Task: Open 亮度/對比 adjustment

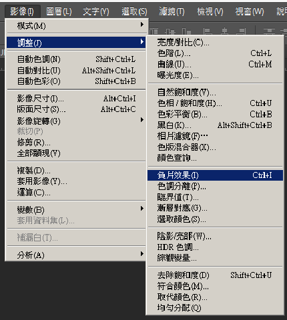Action: click(x=215, y=42)
